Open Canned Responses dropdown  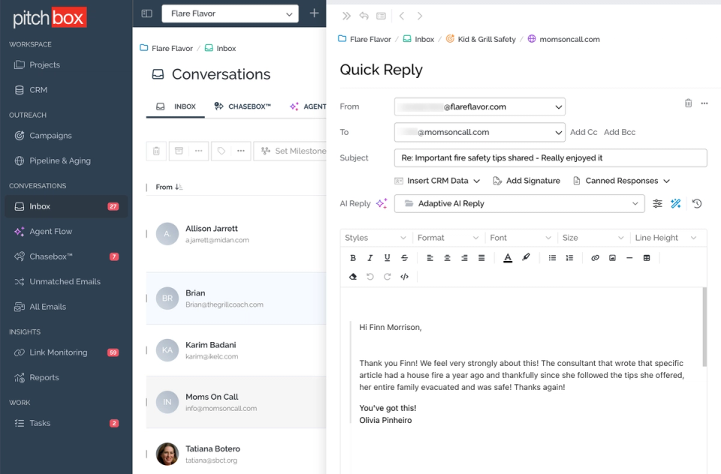(x=621, y=181)
